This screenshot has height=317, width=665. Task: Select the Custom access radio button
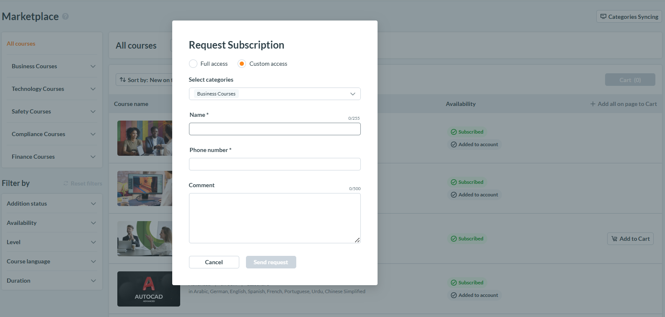pyautogui.click(x=242, y=64)
